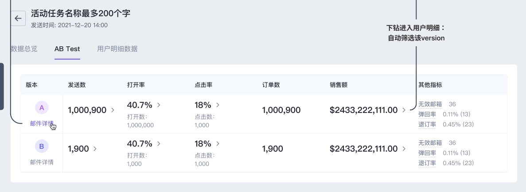This screenshot has width=526, height=192.
Task: Switch to 用户明细数据 tab
Action: (117, 49)
